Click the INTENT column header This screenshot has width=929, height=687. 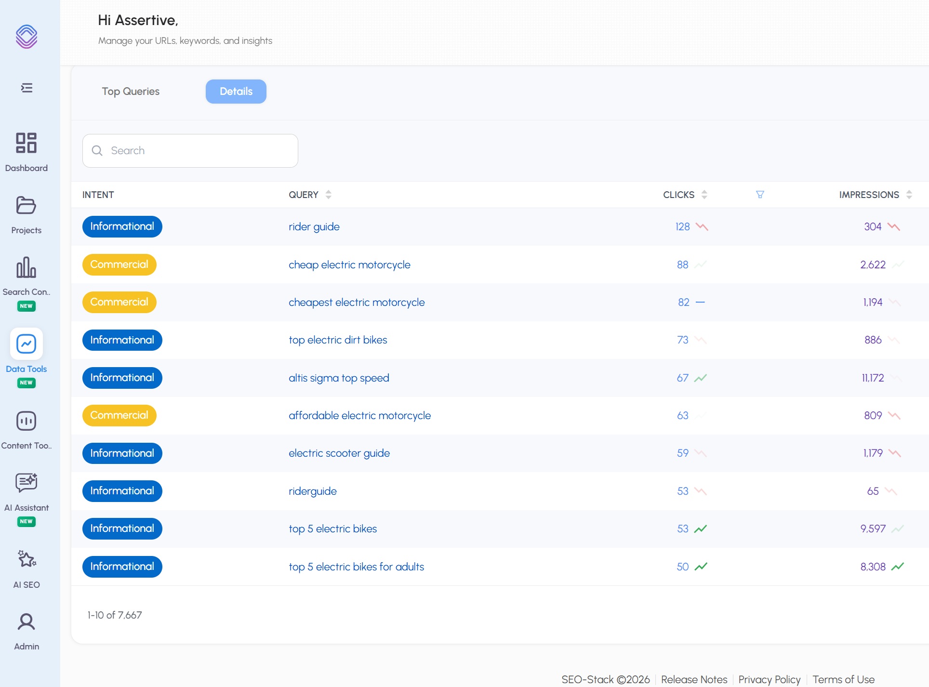(98, 195)
